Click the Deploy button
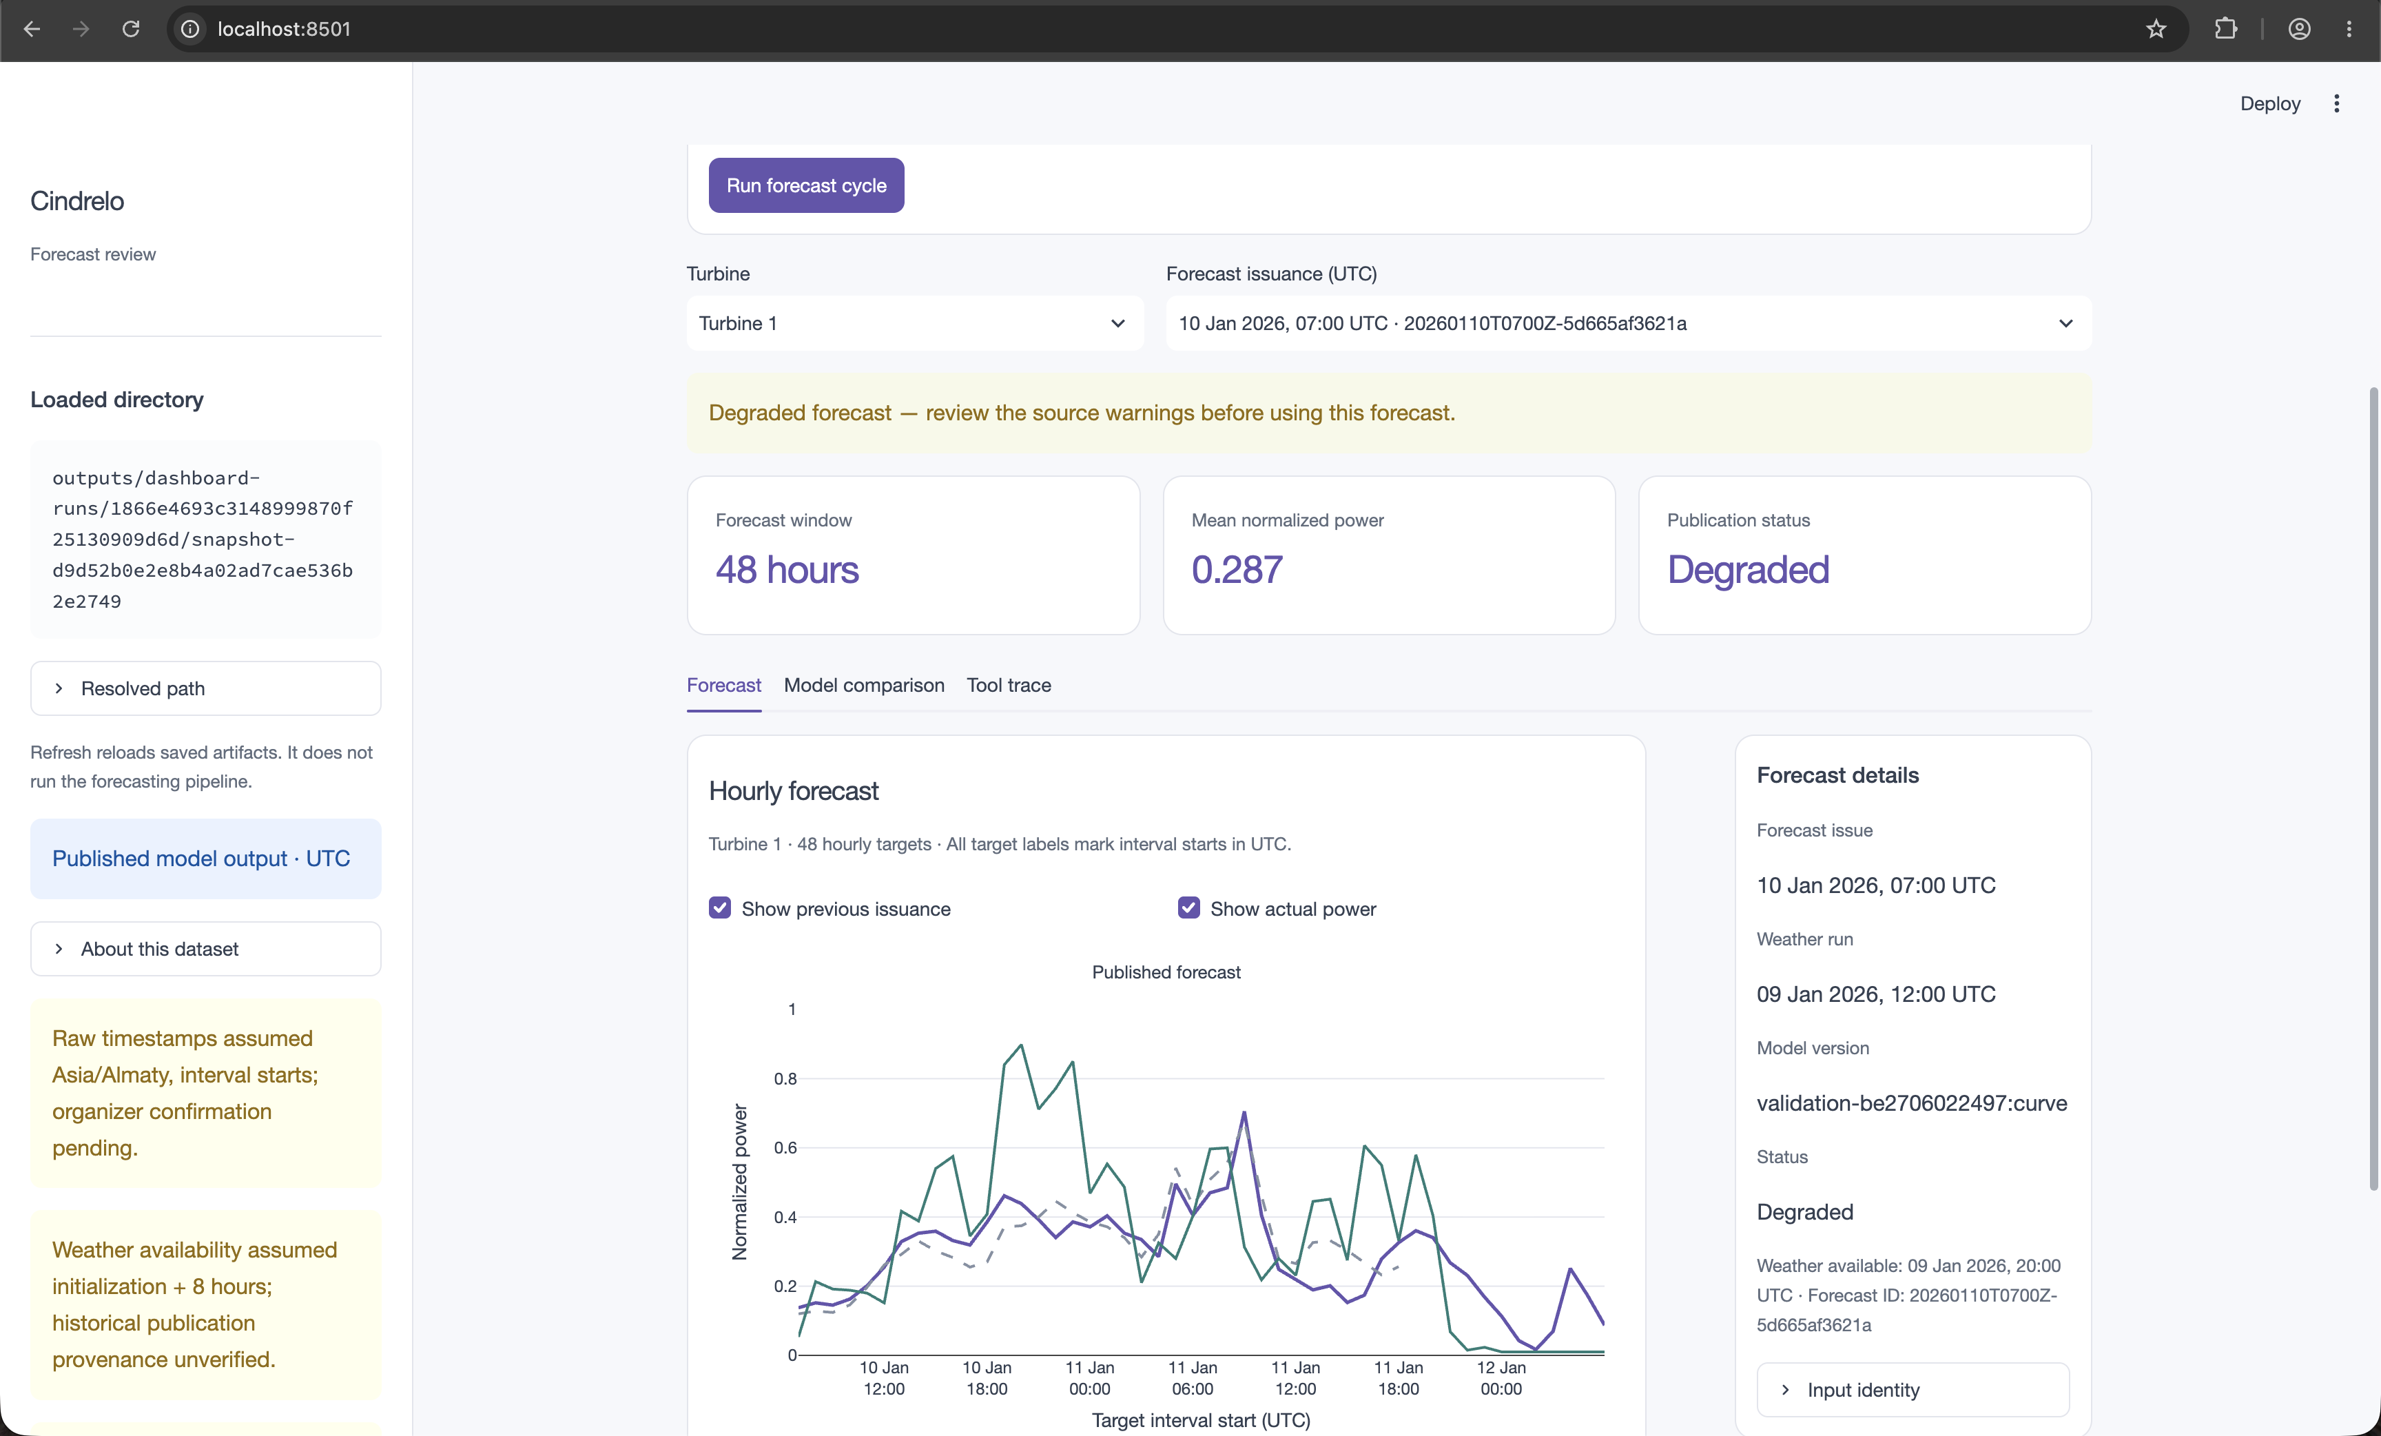Image resolution: width=2381 pixels, height=1436 pixels. coord(2270,103)
